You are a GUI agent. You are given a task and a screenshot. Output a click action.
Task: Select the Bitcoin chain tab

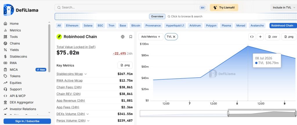click(x=136, y=26)
